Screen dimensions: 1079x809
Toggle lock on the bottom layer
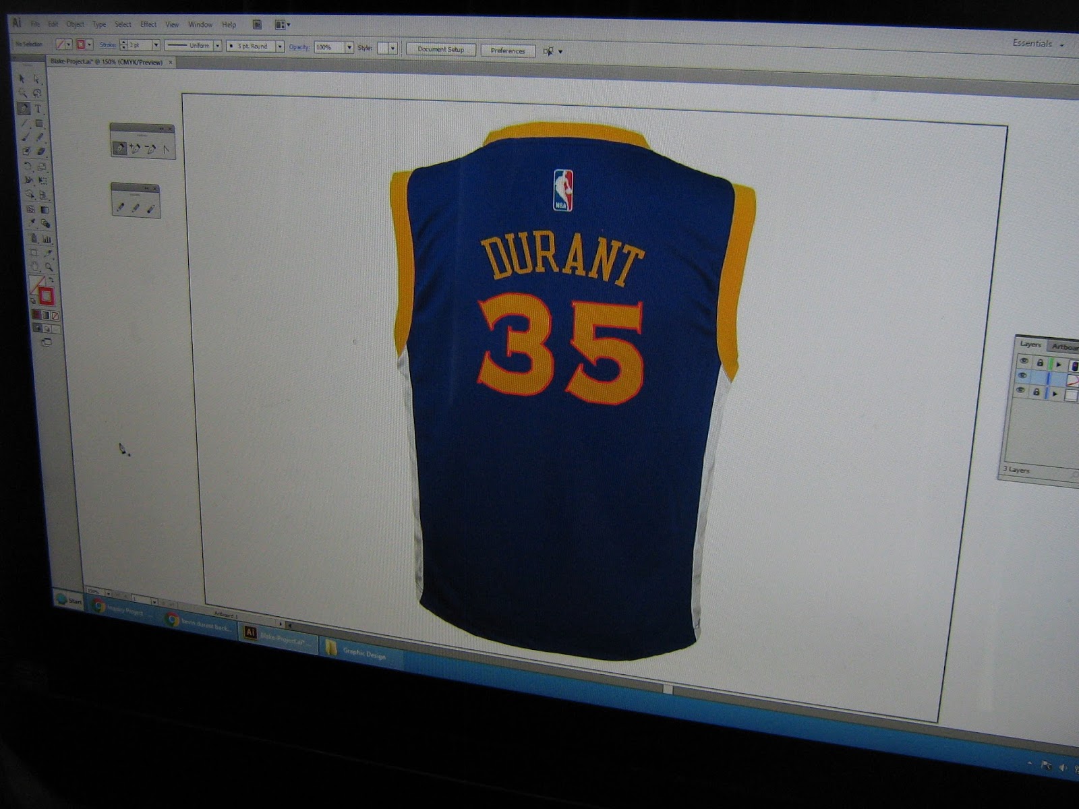(x=1036, y=392)
